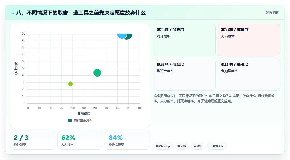The width and height of the screenshot is (290, 160).
Task: Select the 低影响 / 低难度 quadrant card
Action: tap(185, 74)
